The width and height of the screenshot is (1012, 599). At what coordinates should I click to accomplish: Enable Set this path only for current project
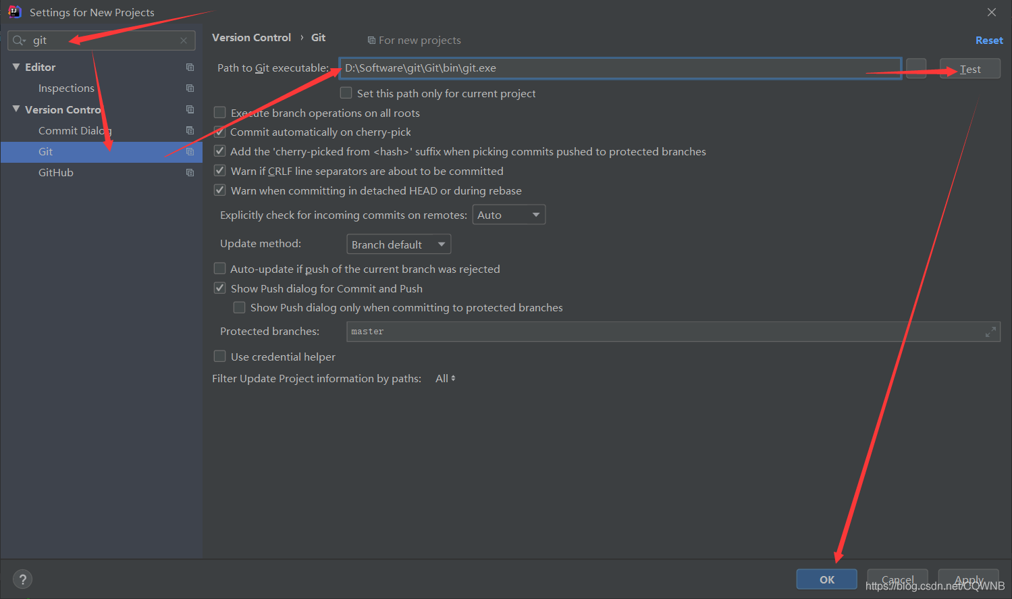point(346,93)
